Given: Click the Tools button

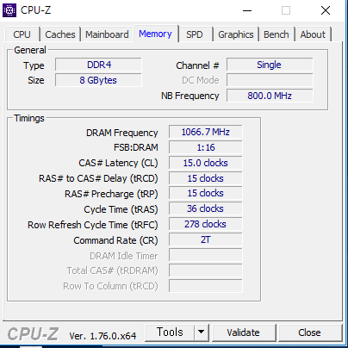Looking at the screenshot, I should point(170,332).
